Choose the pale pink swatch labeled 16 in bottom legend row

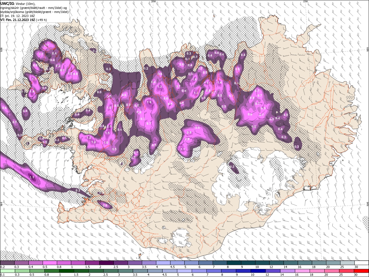click(x=302, y=271)
